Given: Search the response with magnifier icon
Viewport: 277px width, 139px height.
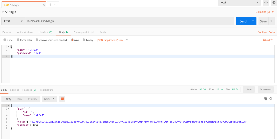Looking at the screenshot, I should tap(271, 99).
